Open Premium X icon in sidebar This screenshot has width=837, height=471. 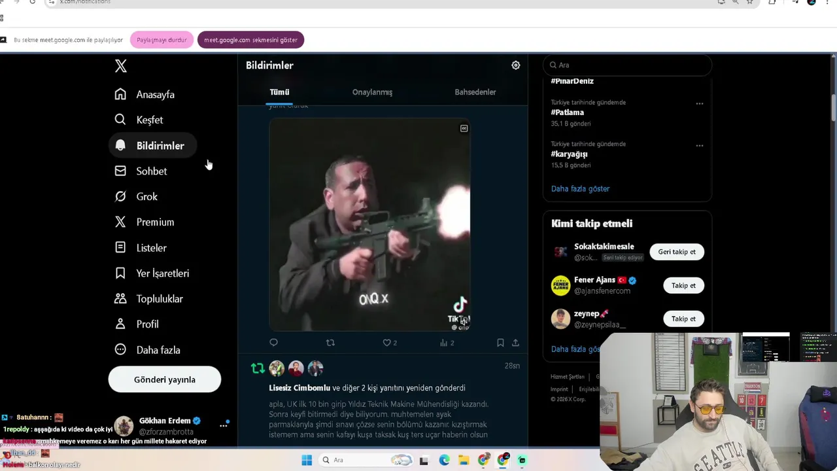click(120, 222)
